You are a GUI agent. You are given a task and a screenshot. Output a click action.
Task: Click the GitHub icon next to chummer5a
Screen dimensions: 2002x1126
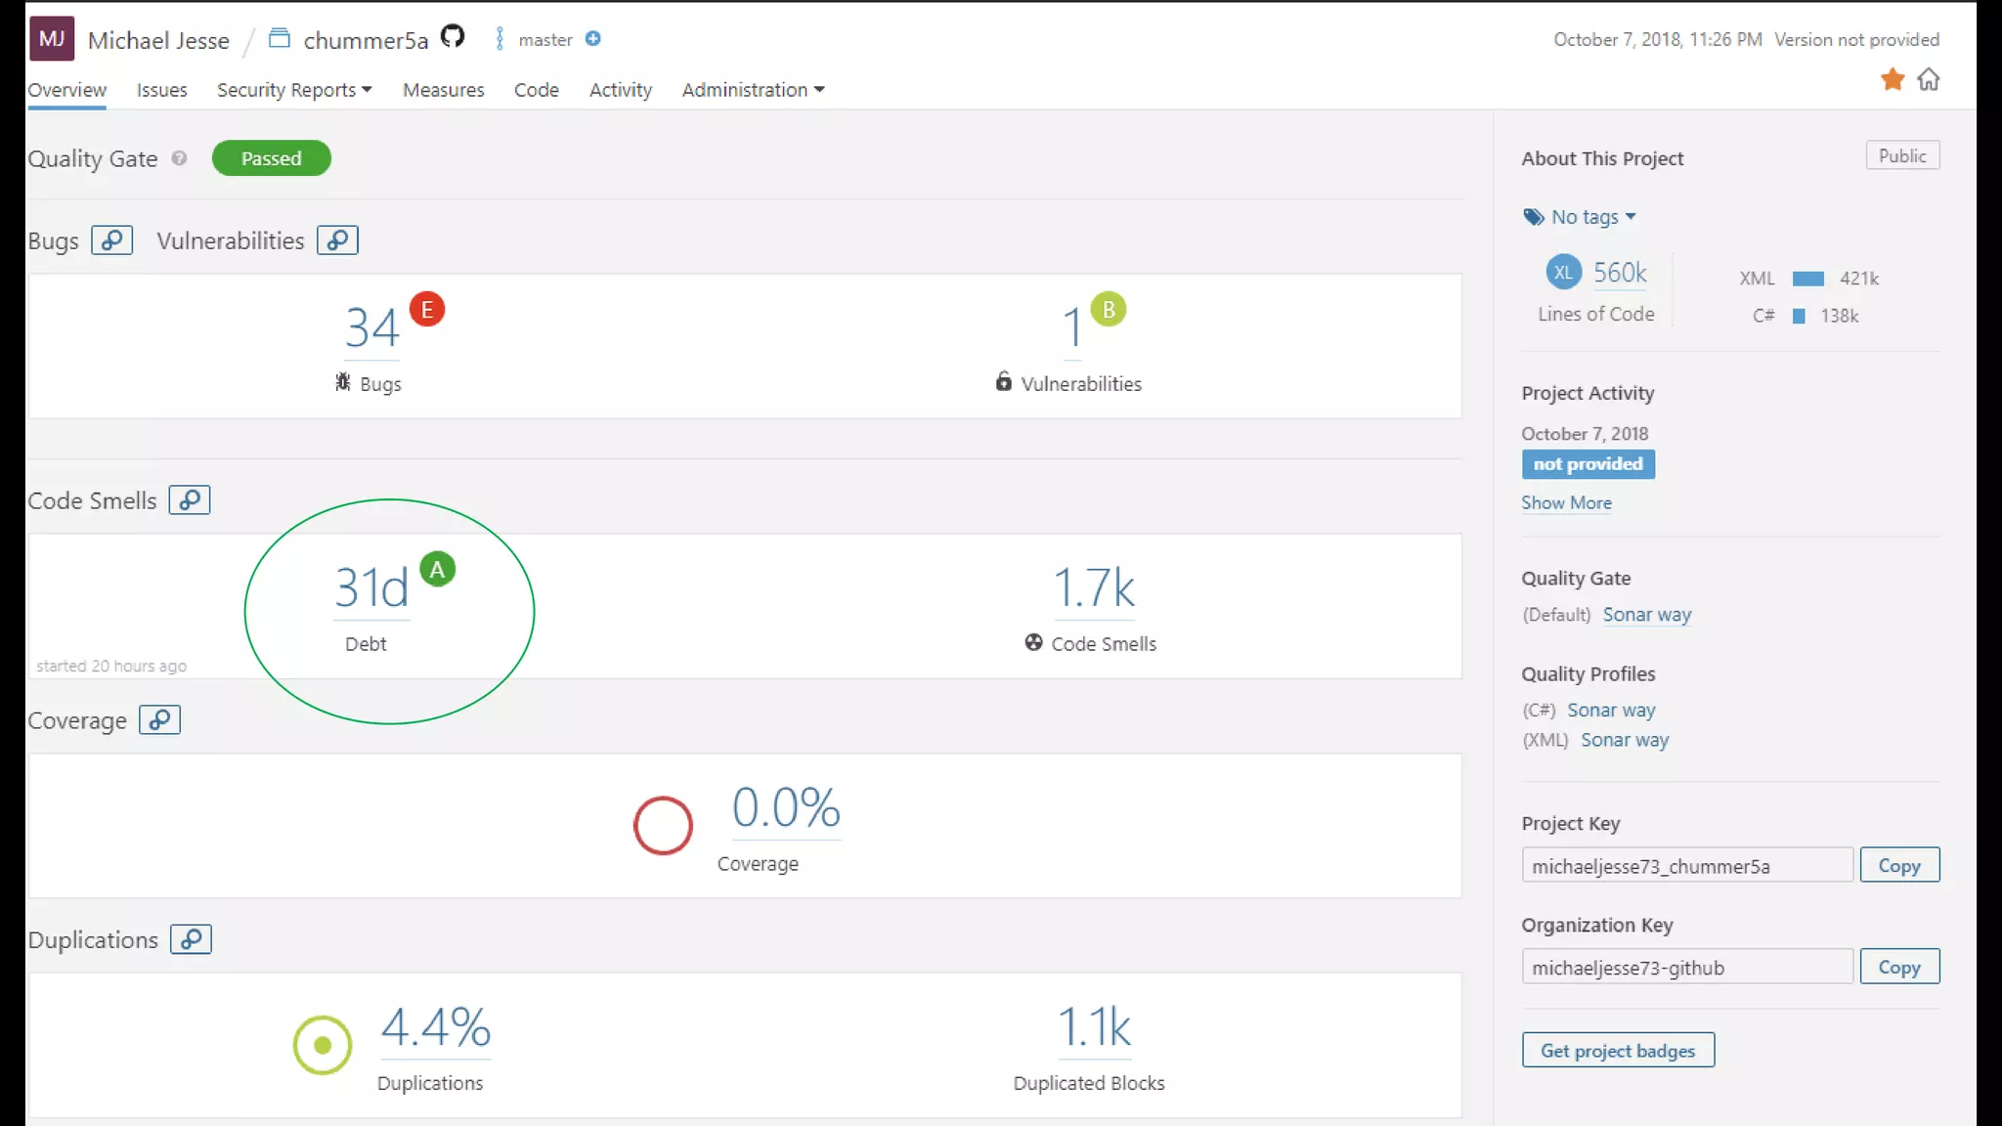tap(452, 37)
